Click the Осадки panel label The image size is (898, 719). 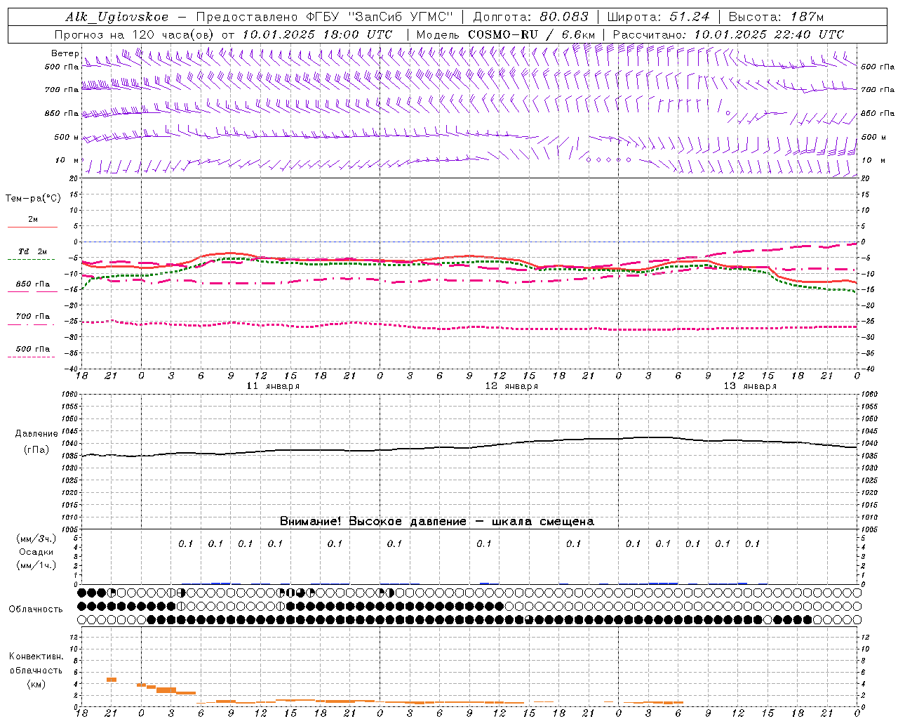coord(36,552)
